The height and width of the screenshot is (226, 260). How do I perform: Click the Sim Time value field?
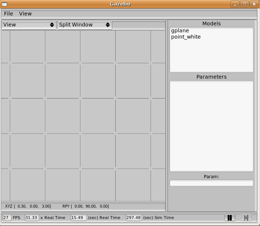[x=134, y=218]
